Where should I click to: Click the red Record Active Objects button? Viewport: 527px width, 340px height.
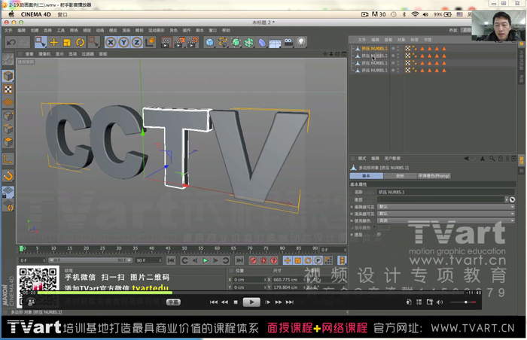pyautogui.click(x=254, y=260)
